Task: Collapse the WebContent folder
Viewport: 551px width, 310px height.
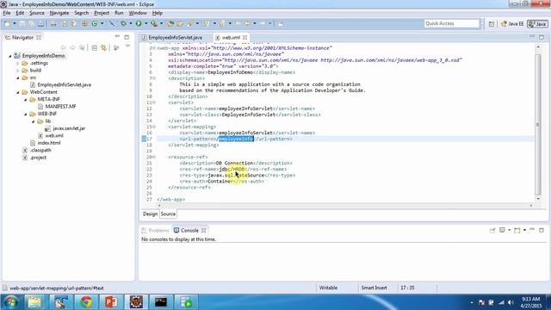Action: coord(18,92)
